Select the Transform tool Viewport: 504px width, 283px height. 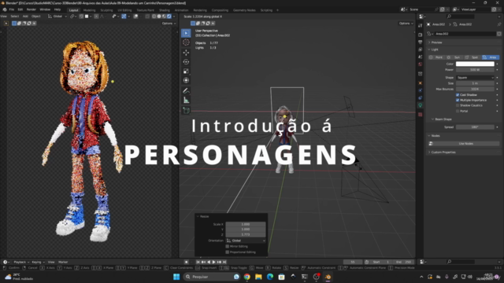click(186, 80)
